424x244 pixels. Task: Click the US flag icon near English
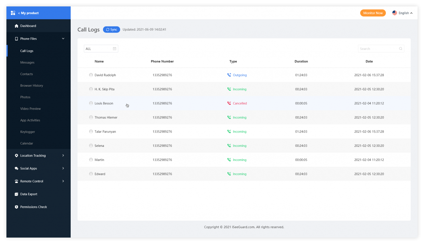pyautogui.click(x=395, y=13)
